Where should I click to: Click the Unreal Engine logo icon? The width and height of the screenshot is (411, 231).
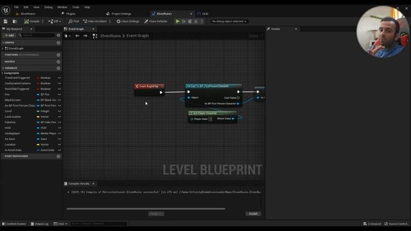(x=6, y=10)
